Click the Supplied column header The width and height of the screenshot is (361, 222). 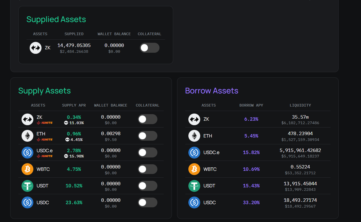tap(74, 34)
